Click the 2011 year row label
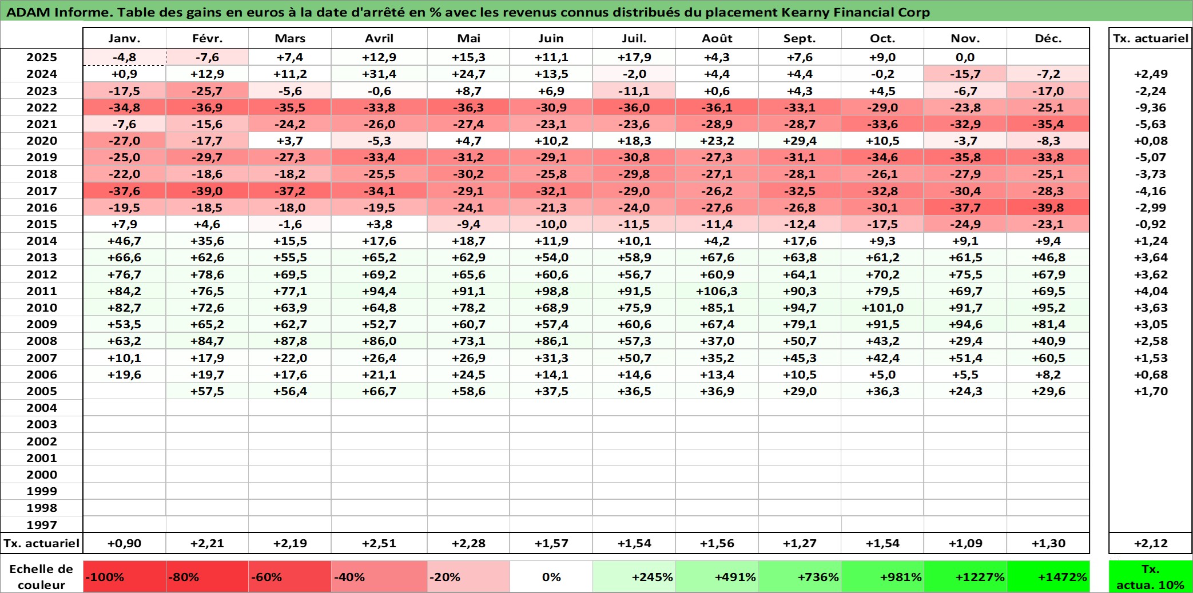 (42, 291)
